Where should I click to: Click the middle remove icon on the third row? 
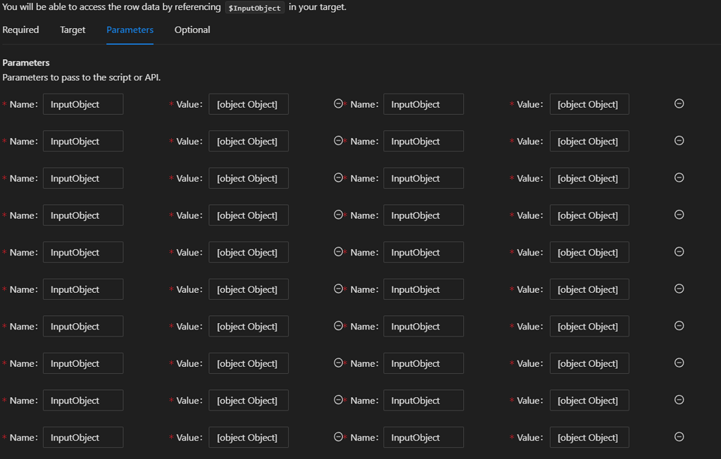(x=339, y=178)
